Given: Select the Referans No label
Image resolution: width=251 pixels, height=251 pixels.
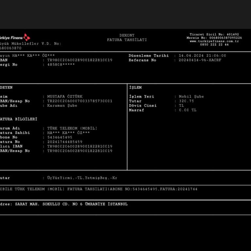Looking at the screenshot, I should pos(142,60).
